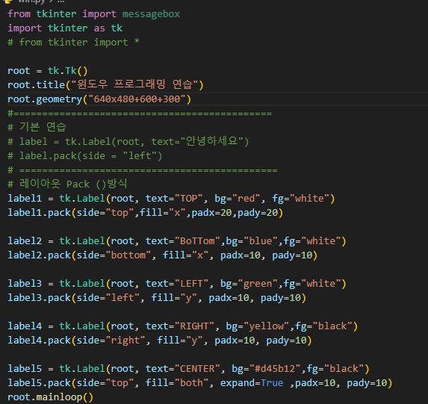
Task: Click the "label4.pack" line
Action: [x=160, y=341]
